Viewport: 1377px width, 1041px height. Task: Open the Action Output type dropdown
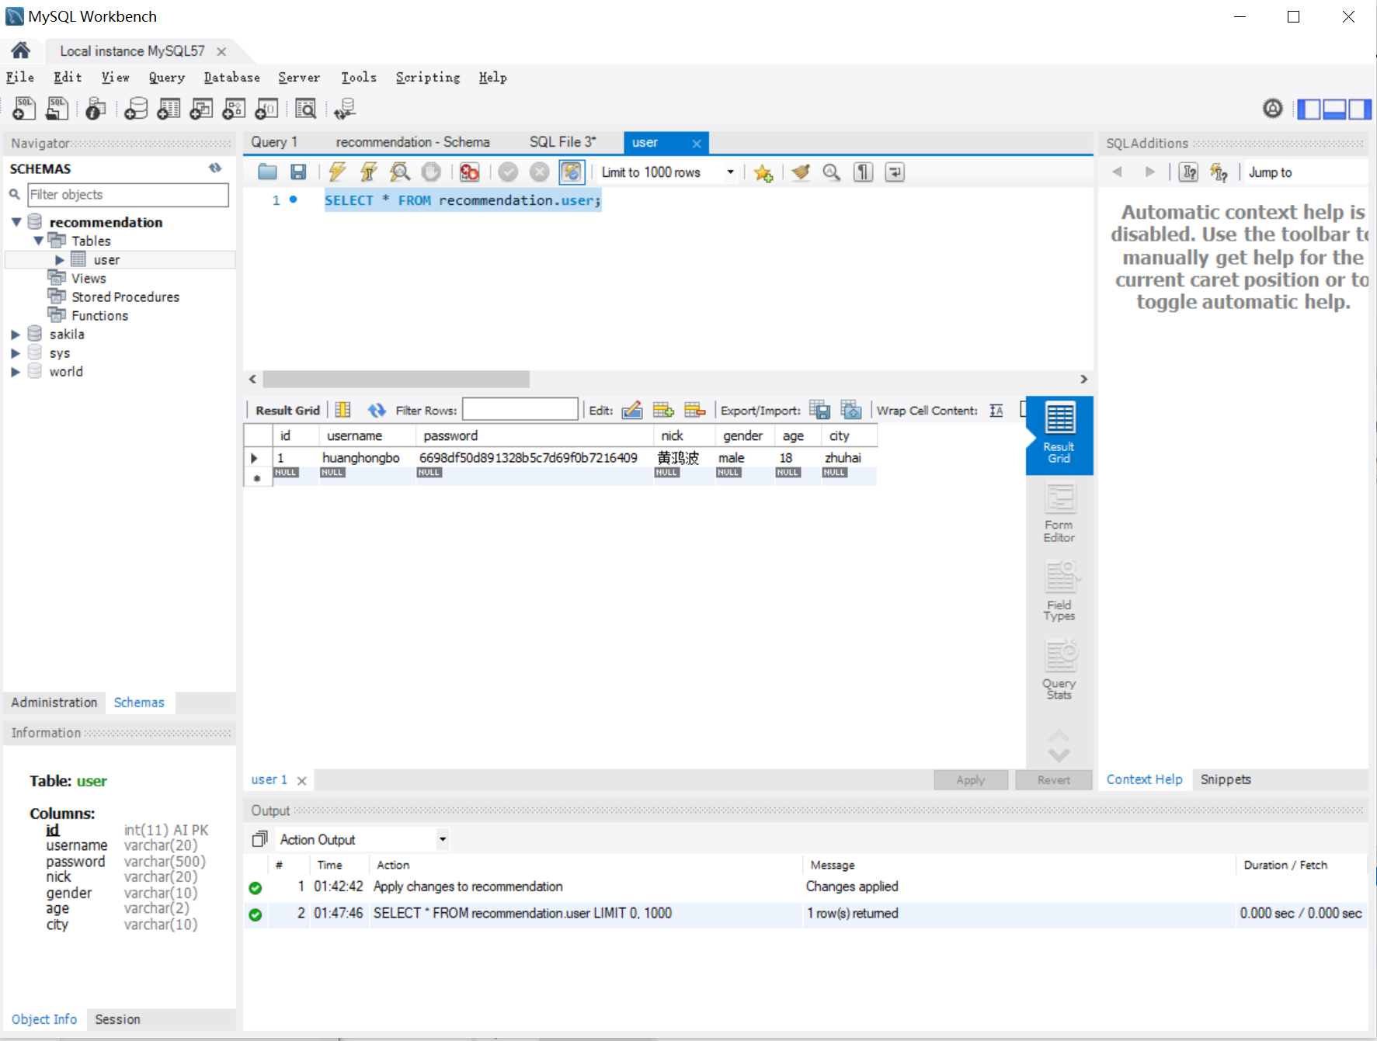click(442, 839)
